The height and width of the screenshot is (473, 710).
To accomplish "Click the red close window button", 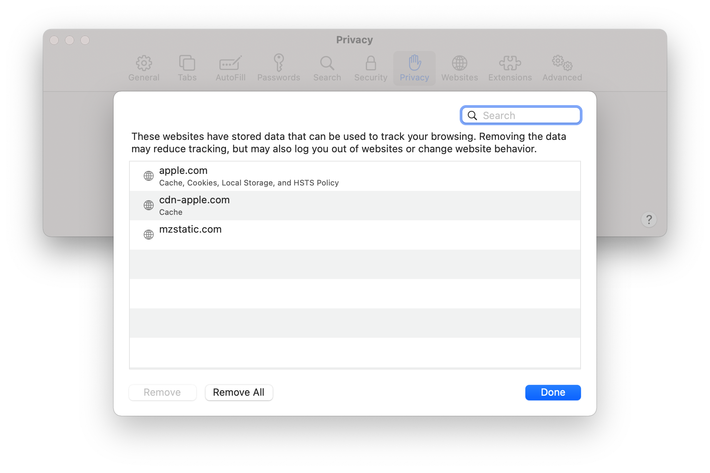I will click(54, 40).
